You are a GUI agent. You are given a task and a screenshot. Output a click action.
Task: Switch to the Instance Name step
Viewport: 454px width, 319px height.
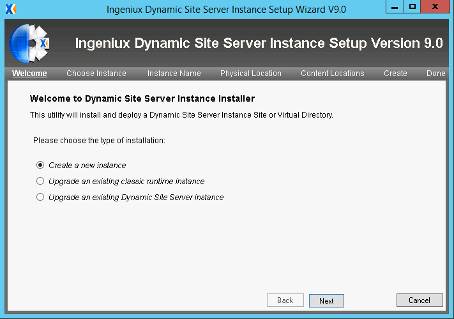[x=174, y=74]
